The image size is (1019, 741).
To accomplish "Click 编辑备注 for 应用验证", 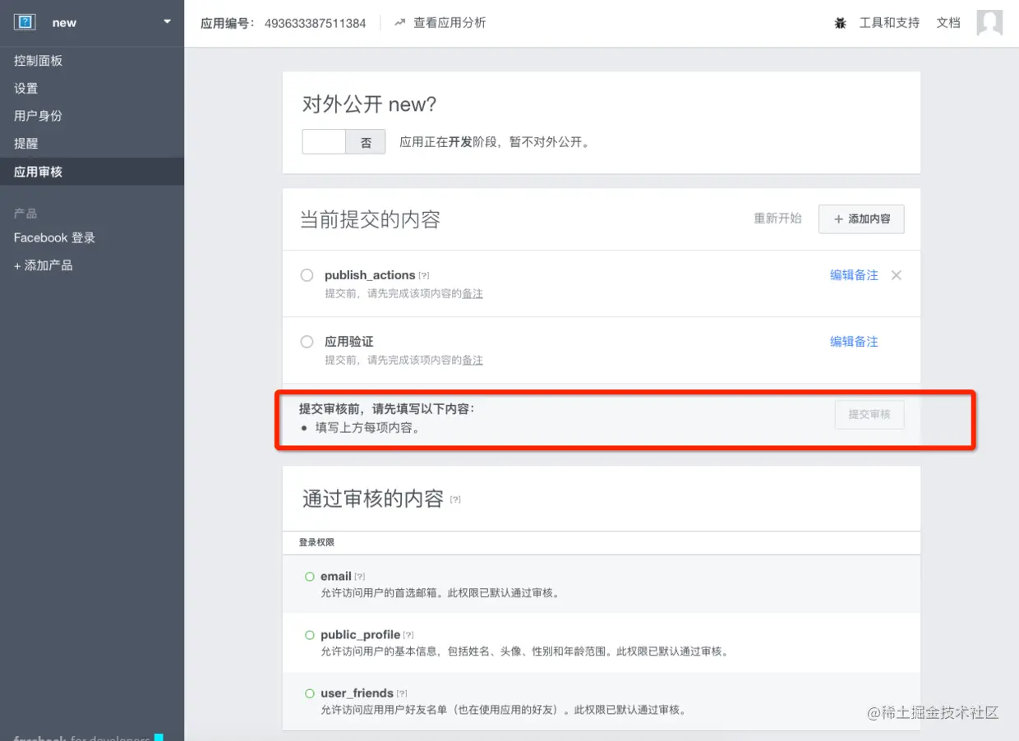I will point(854,342).
